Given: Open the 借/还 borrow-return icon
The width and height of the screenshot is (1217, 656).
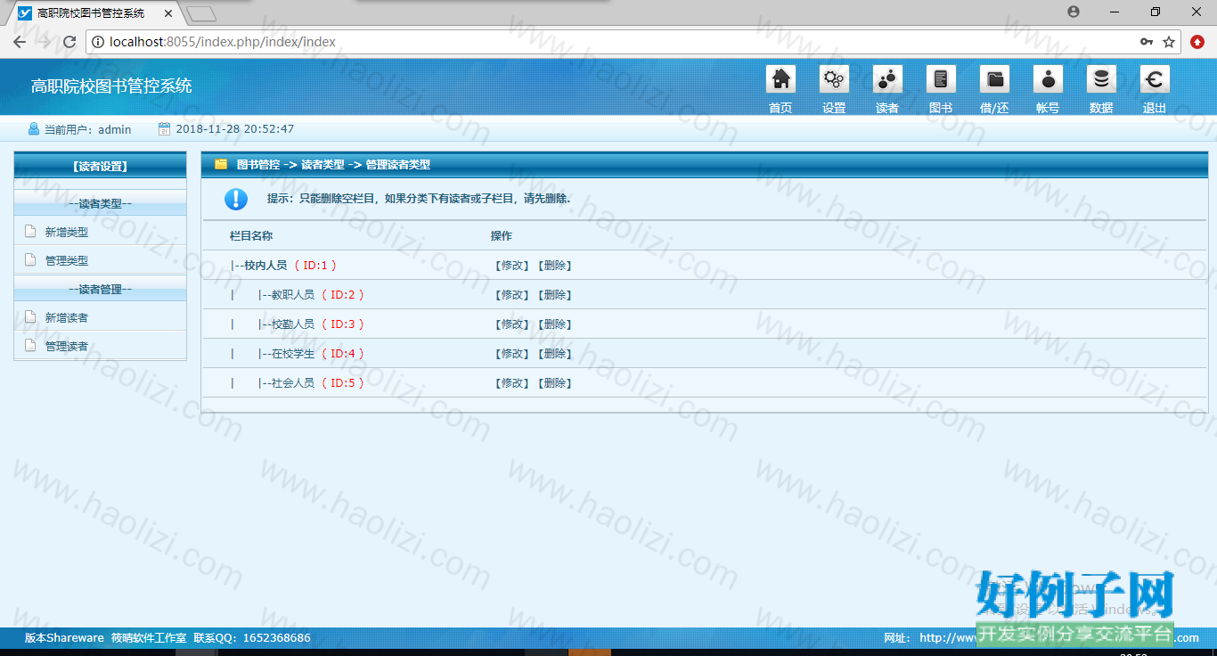Looking at the screenshot, I should click(x=994, y=79).
